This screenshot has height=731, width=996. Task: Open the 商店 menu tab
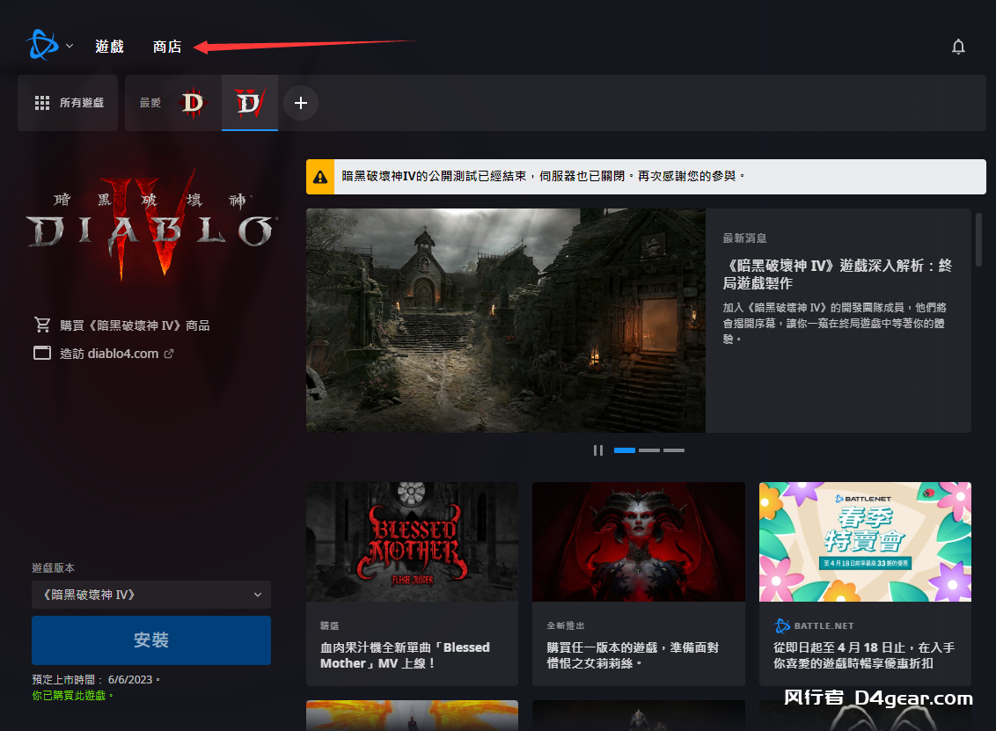click(x=167, y=47)
